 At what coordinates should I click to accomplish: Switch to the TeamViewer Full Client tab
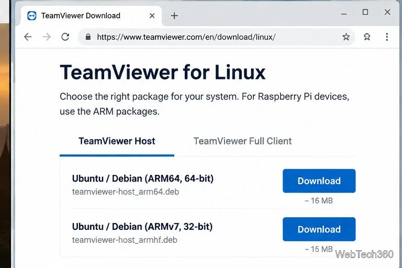coord(242,141)
